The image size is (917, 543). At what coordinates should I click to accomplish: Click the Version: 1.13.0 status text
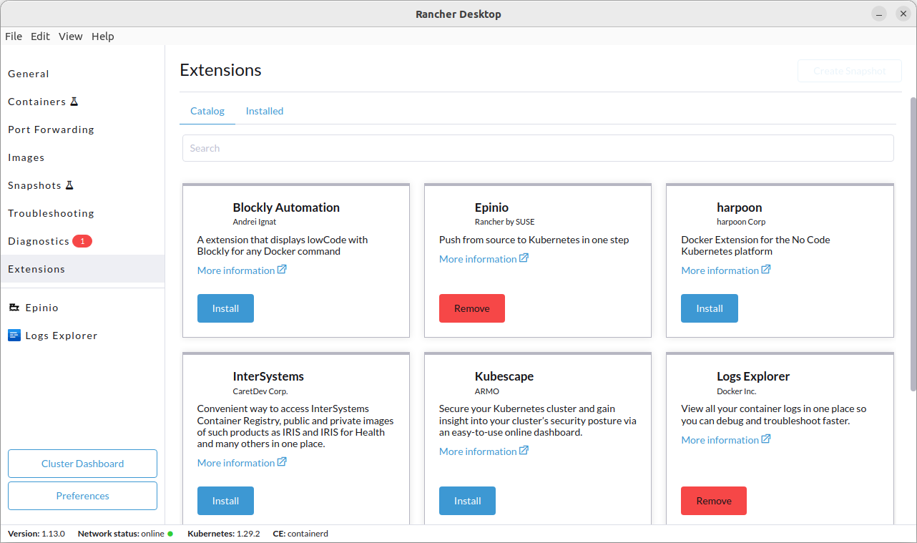(x=36, y=534)
